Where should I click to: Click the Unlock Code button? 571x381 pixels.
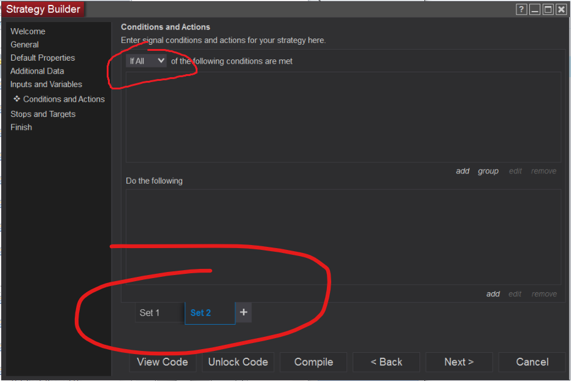[238, 362]
